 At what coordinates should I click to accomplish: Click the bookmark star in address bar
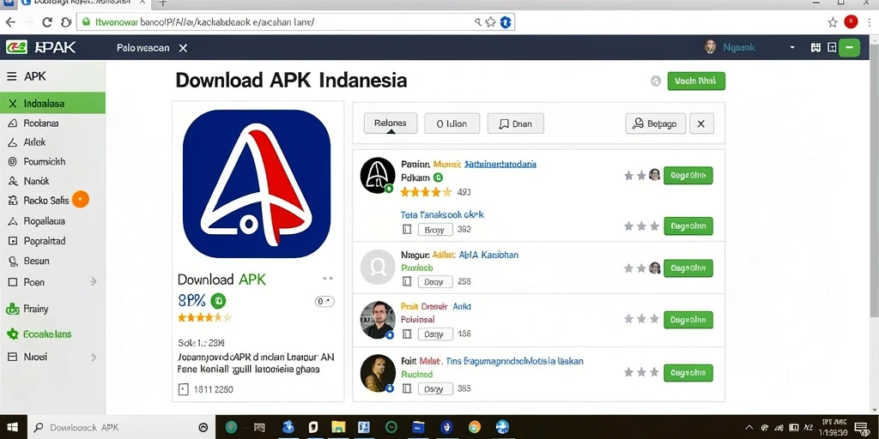click(490, 21)
